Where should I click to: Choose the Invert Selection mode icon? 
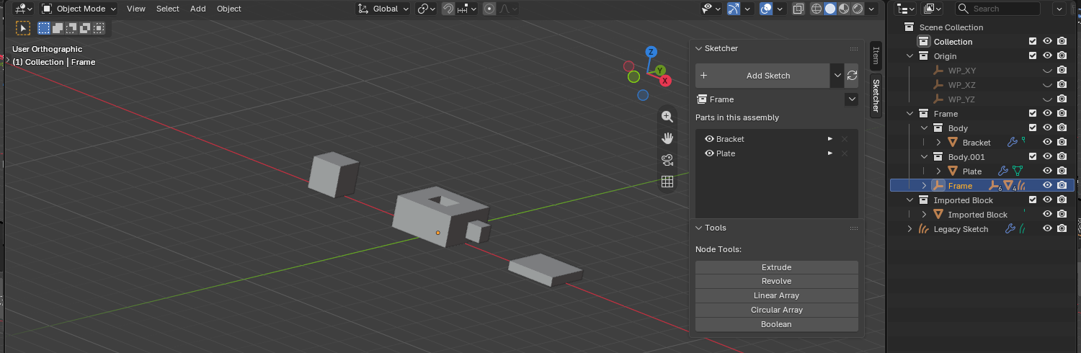point(85,28)
